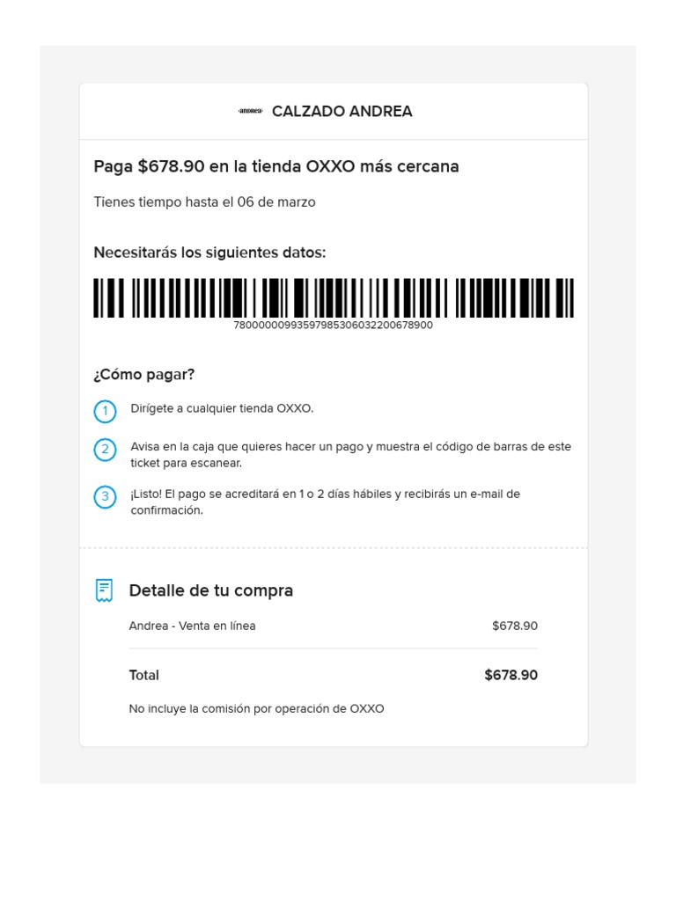
Task: Click the Avisa en la caja instruction text
Action: point(350,454)
